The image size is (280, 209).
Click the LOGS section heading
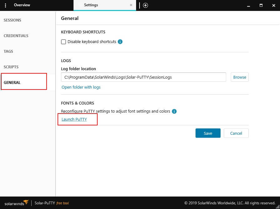tap(66, 61)
